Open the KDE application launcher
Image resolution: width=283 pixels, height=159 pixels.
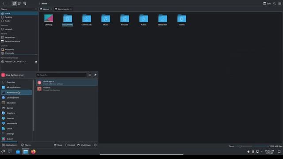point(3,151)
